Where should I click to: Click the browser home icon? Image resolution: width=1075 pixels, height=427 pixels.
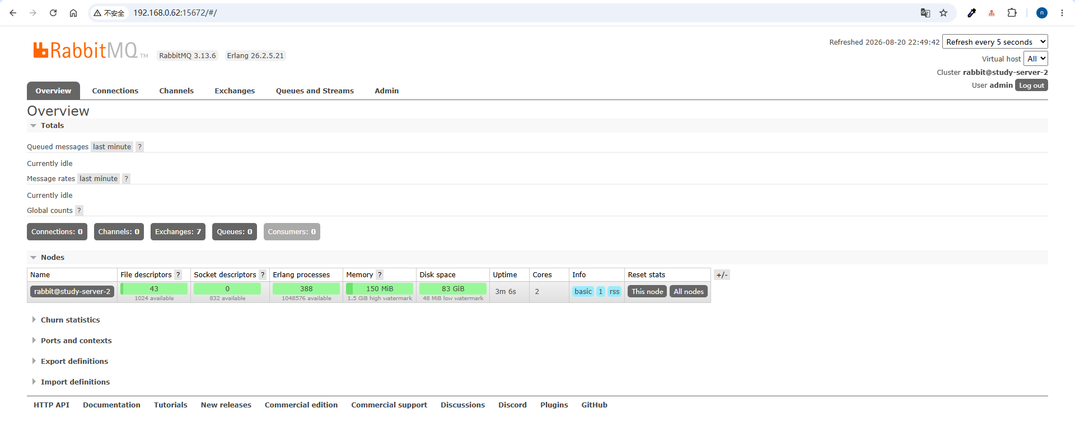coord(73,13)
